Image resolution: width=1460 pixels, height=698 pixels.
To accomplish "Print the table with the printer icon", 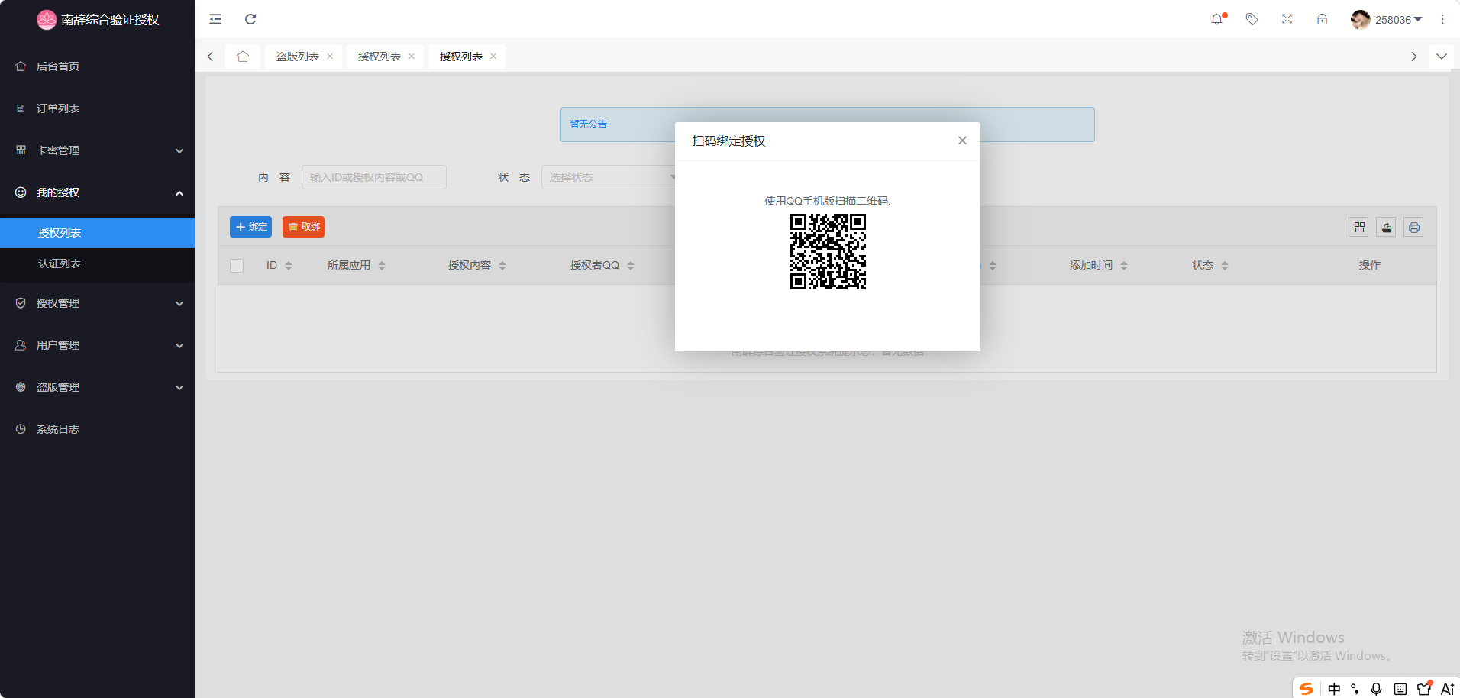I will pos(1413,227).
